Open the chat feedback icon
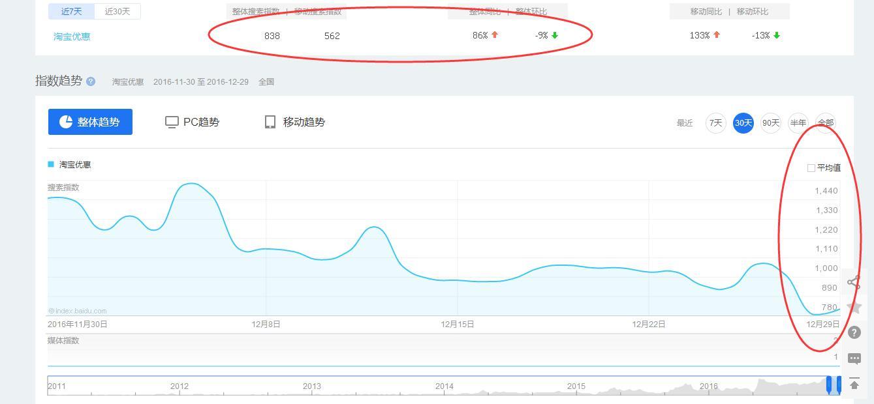 [854, 358]
